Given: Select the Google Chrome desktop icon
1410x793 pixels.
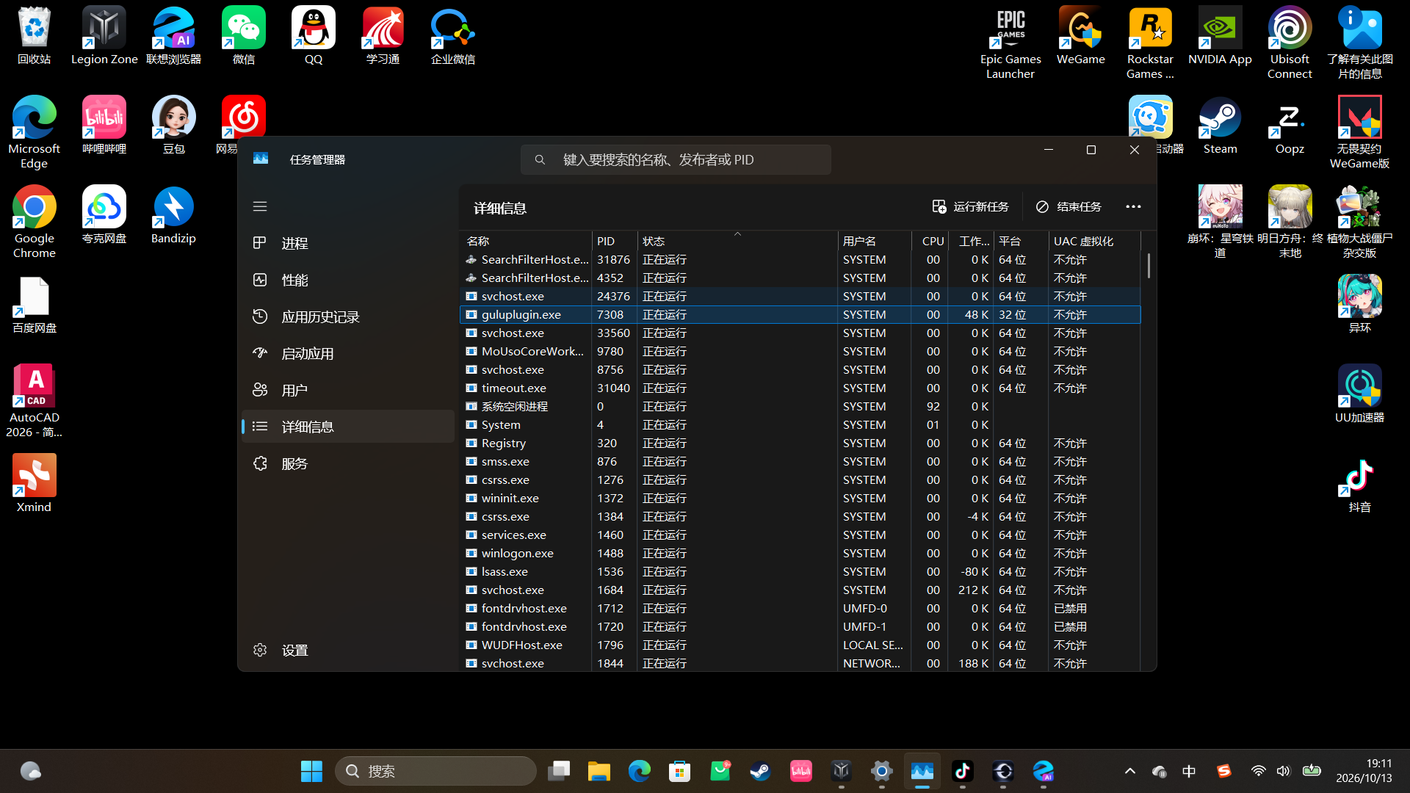Looking at the screenshot, I should click(x=35, y=222).
